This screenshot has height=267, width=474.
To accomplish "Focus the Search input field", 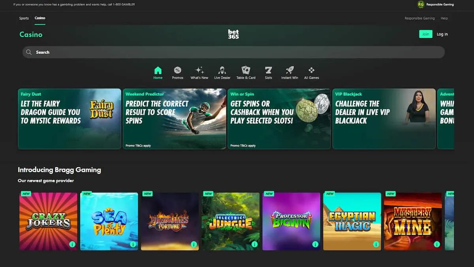I will (x=233, y=52).
